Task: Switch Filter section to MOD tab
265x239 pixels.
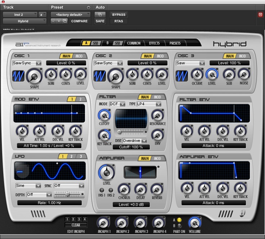Action: click(157, 97)
